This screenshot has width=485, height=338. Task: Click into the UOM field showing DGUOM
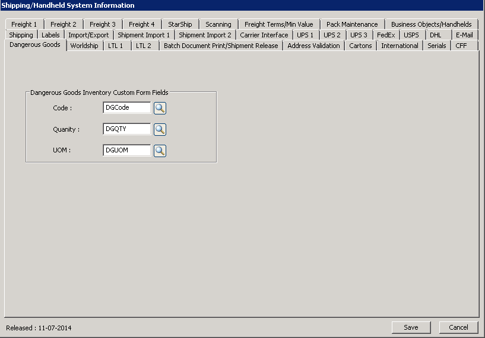pos(126,151)
